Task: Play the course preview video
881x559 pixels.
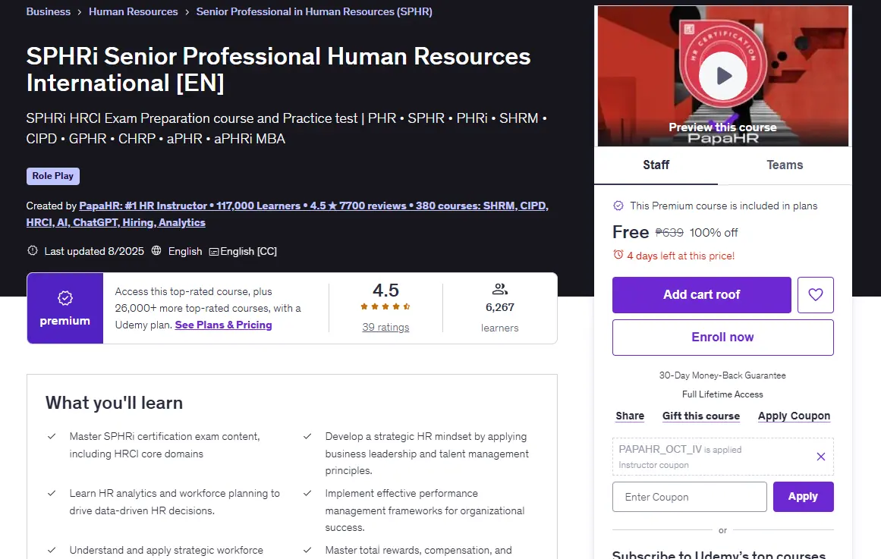Action: (x=723, y=76)
